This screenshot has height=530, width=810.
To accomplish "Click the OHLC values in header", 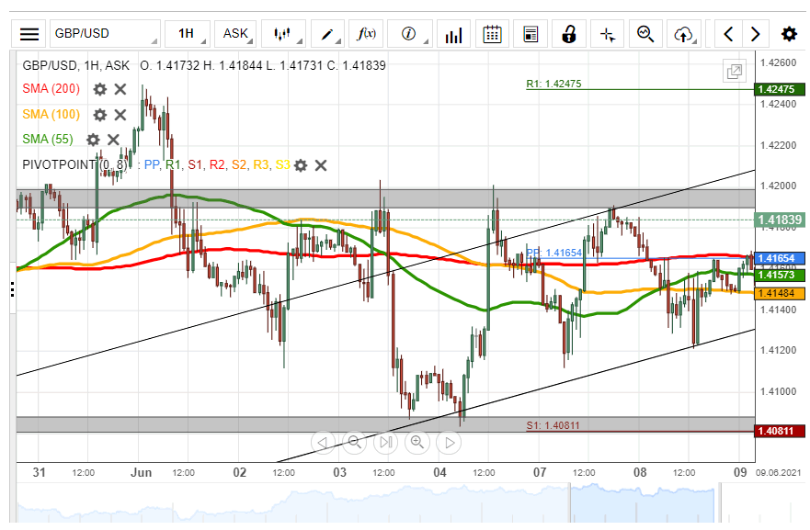I will [x=263, y=65].
